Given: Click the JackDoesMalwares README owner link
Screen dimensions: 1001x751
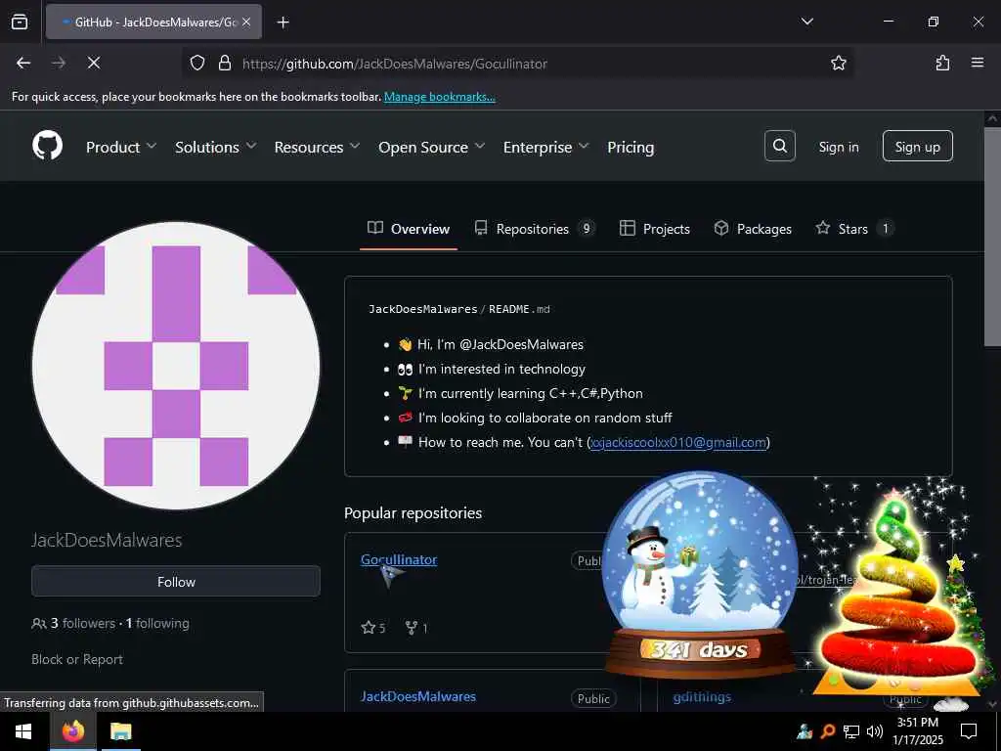Looking at the screenshot, I should (422, 309).
